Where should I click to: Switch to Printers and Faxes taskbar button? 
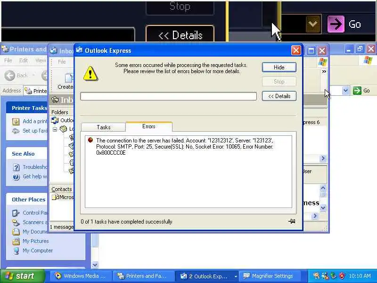[144, 276]
